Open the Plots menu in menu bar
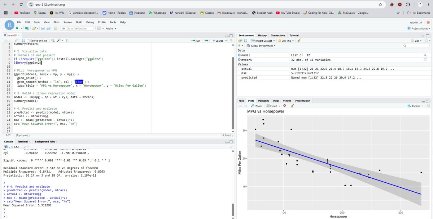 [x=56, y=22]
